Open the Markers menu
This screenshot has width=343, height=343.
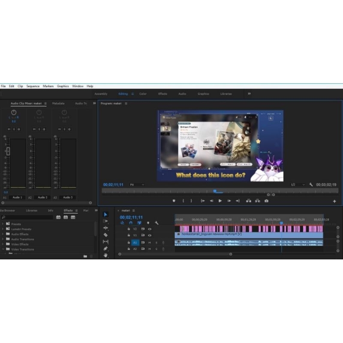click(x=48, y=86)
